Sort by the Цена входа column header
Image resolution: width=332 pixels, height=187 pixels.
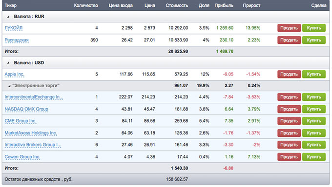coord(121,5)
